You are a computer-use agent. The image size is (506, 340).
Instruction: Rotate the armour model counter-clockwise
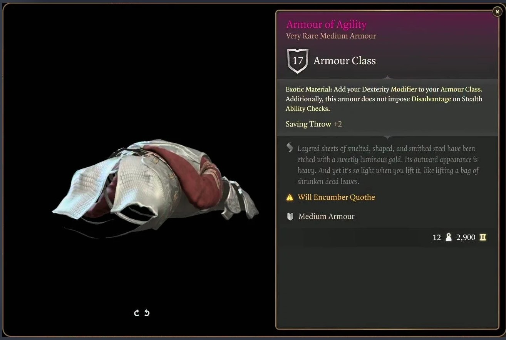pos(147,313)
